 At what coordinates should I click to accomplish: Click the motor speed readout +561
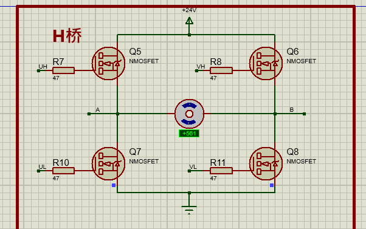(189, 134)
